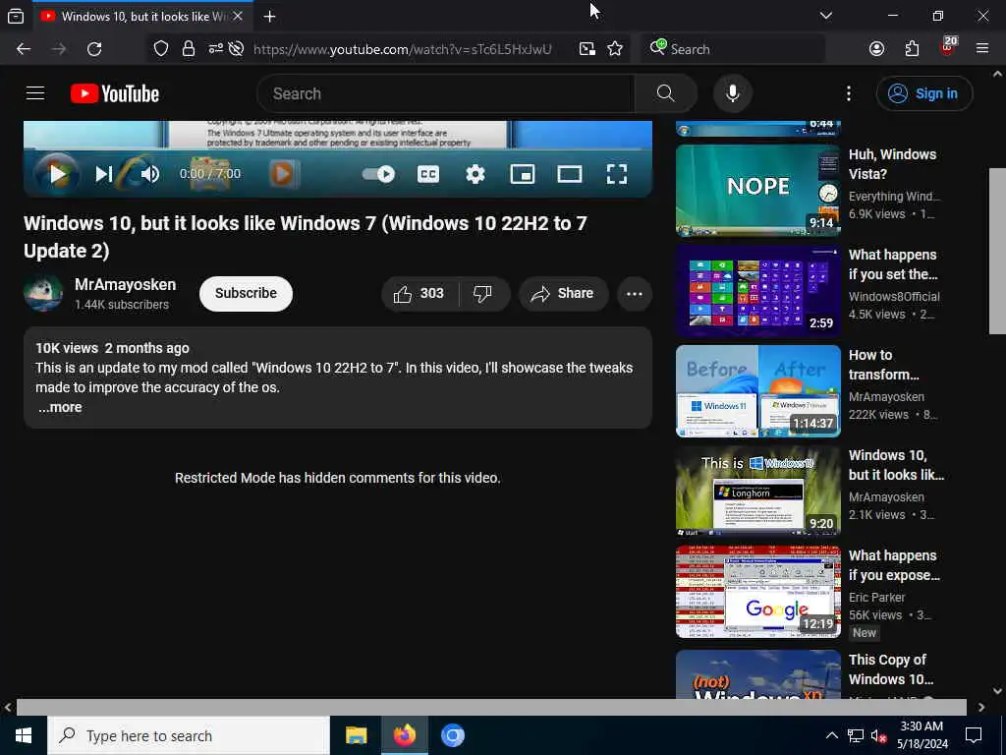Open site permissions icon in address bar
Image resolution: width=1006 pixels, height=755 pixels.
pos(215,49)
